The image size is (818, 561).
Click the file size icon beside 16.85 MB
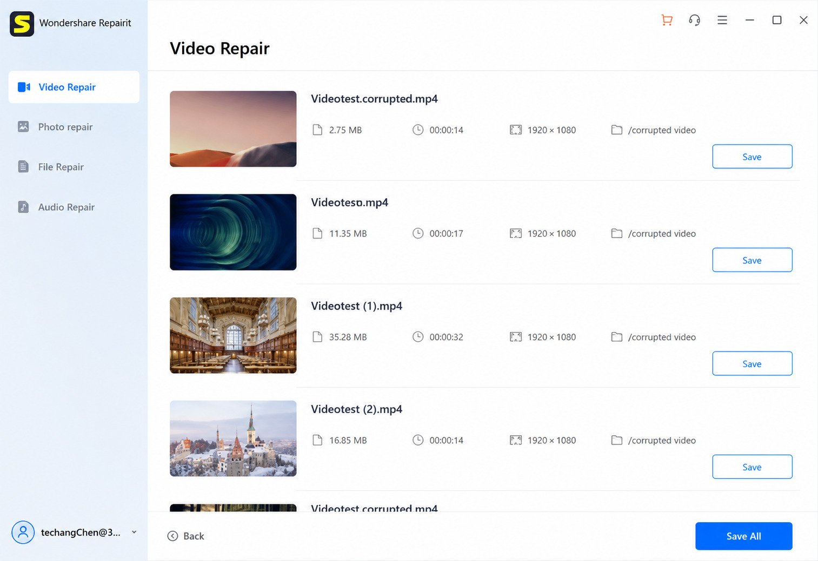317,440
